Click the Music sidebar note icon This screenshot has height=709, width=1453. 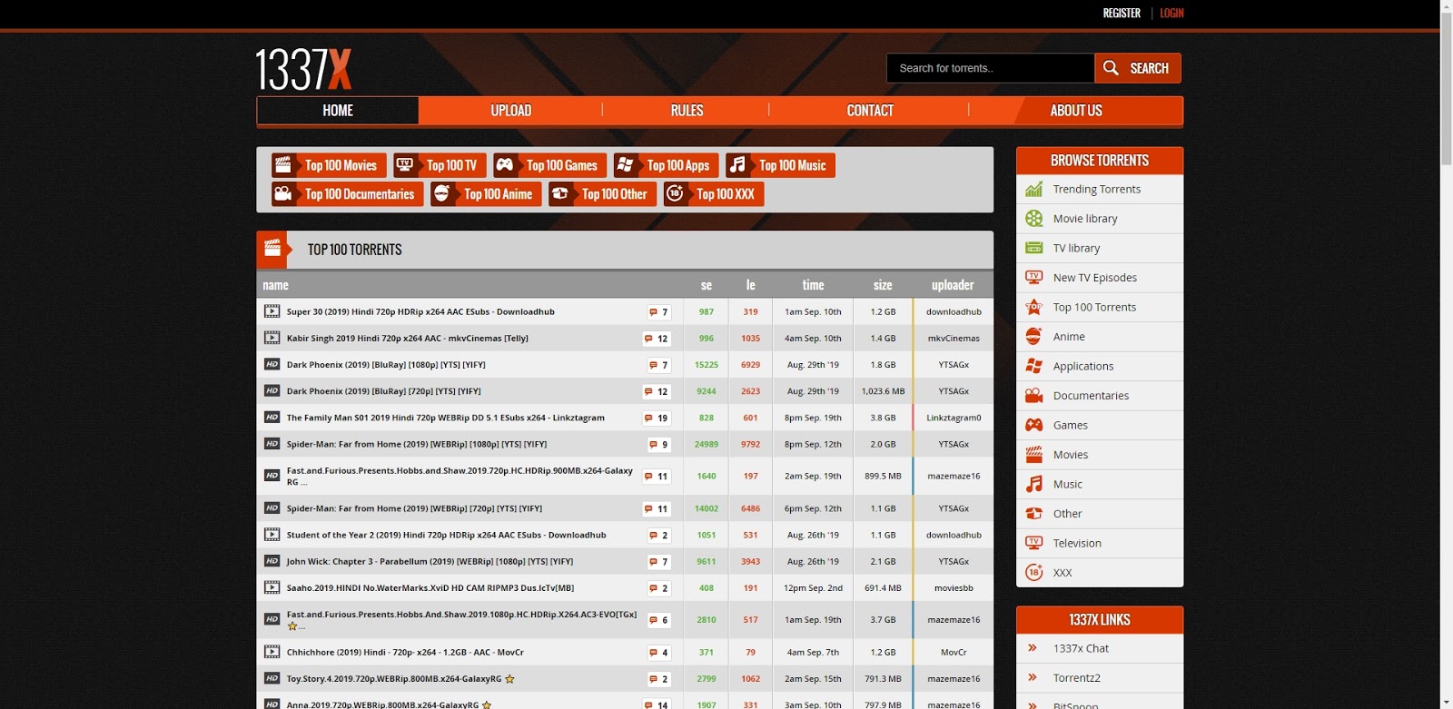coord(1033,484)
